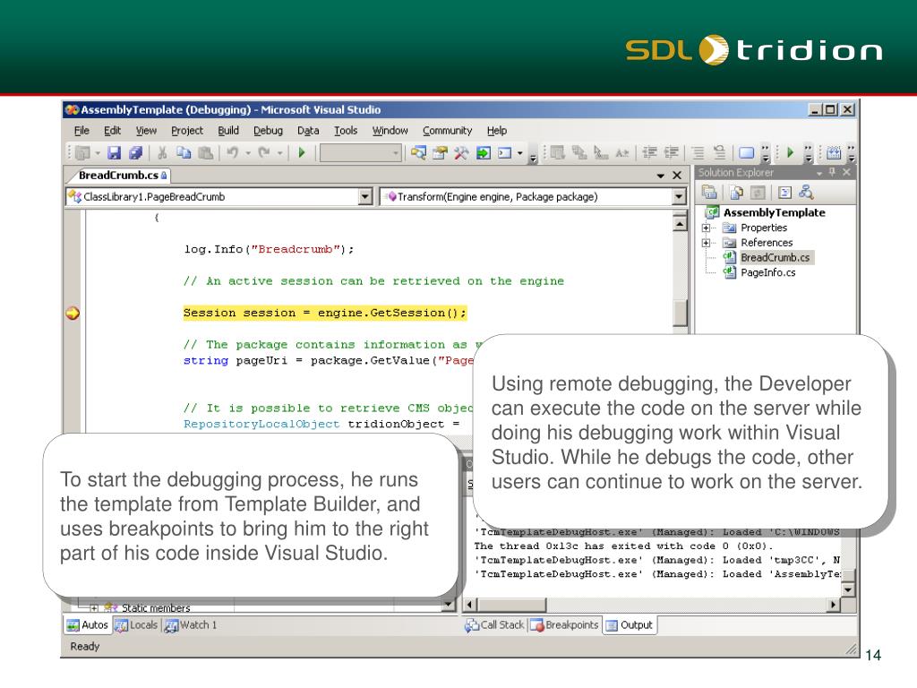Select PageInfo.cs in Solution Explorer
This screenshot has height=688, width=917.
767,272
